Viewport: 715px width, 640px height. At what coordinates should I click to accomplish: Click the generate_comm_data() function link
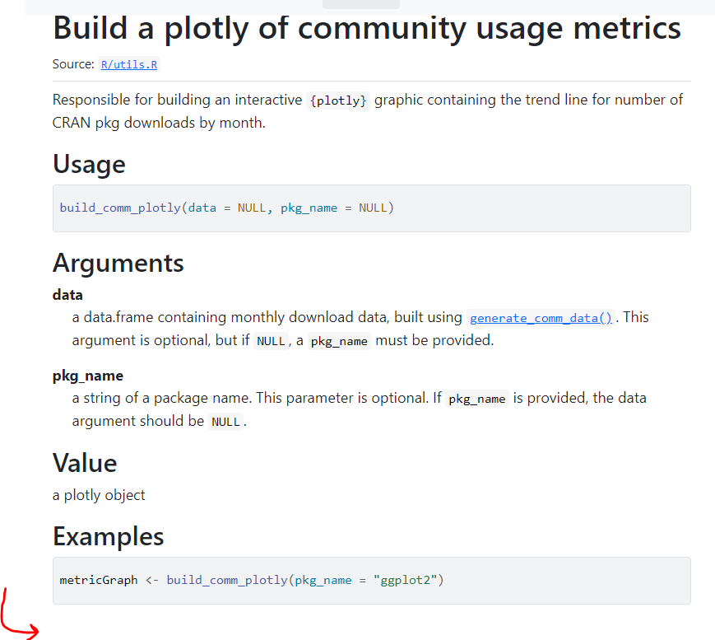point(540,317)
